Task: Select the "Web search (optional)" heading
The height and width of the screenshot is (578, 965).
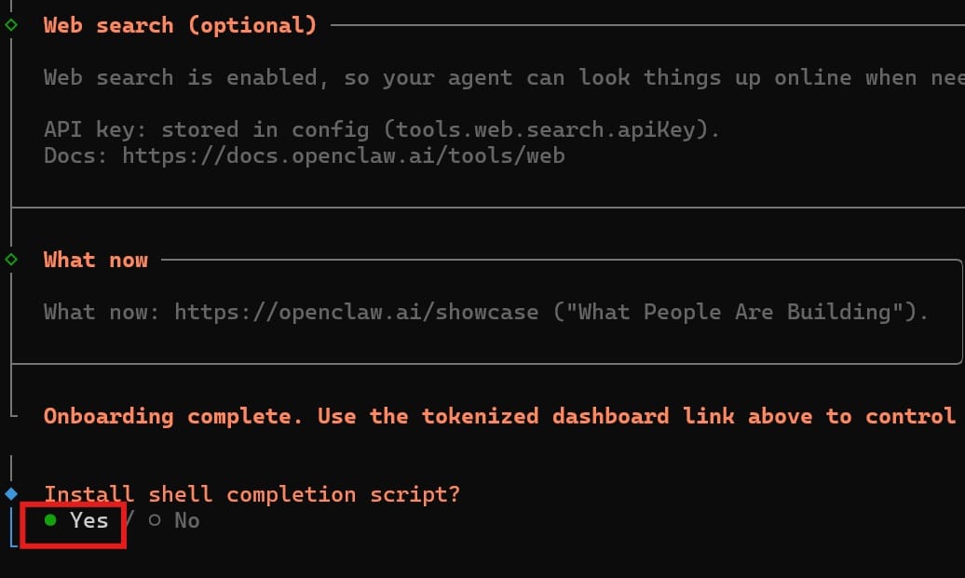Action: tap(180, 25)
